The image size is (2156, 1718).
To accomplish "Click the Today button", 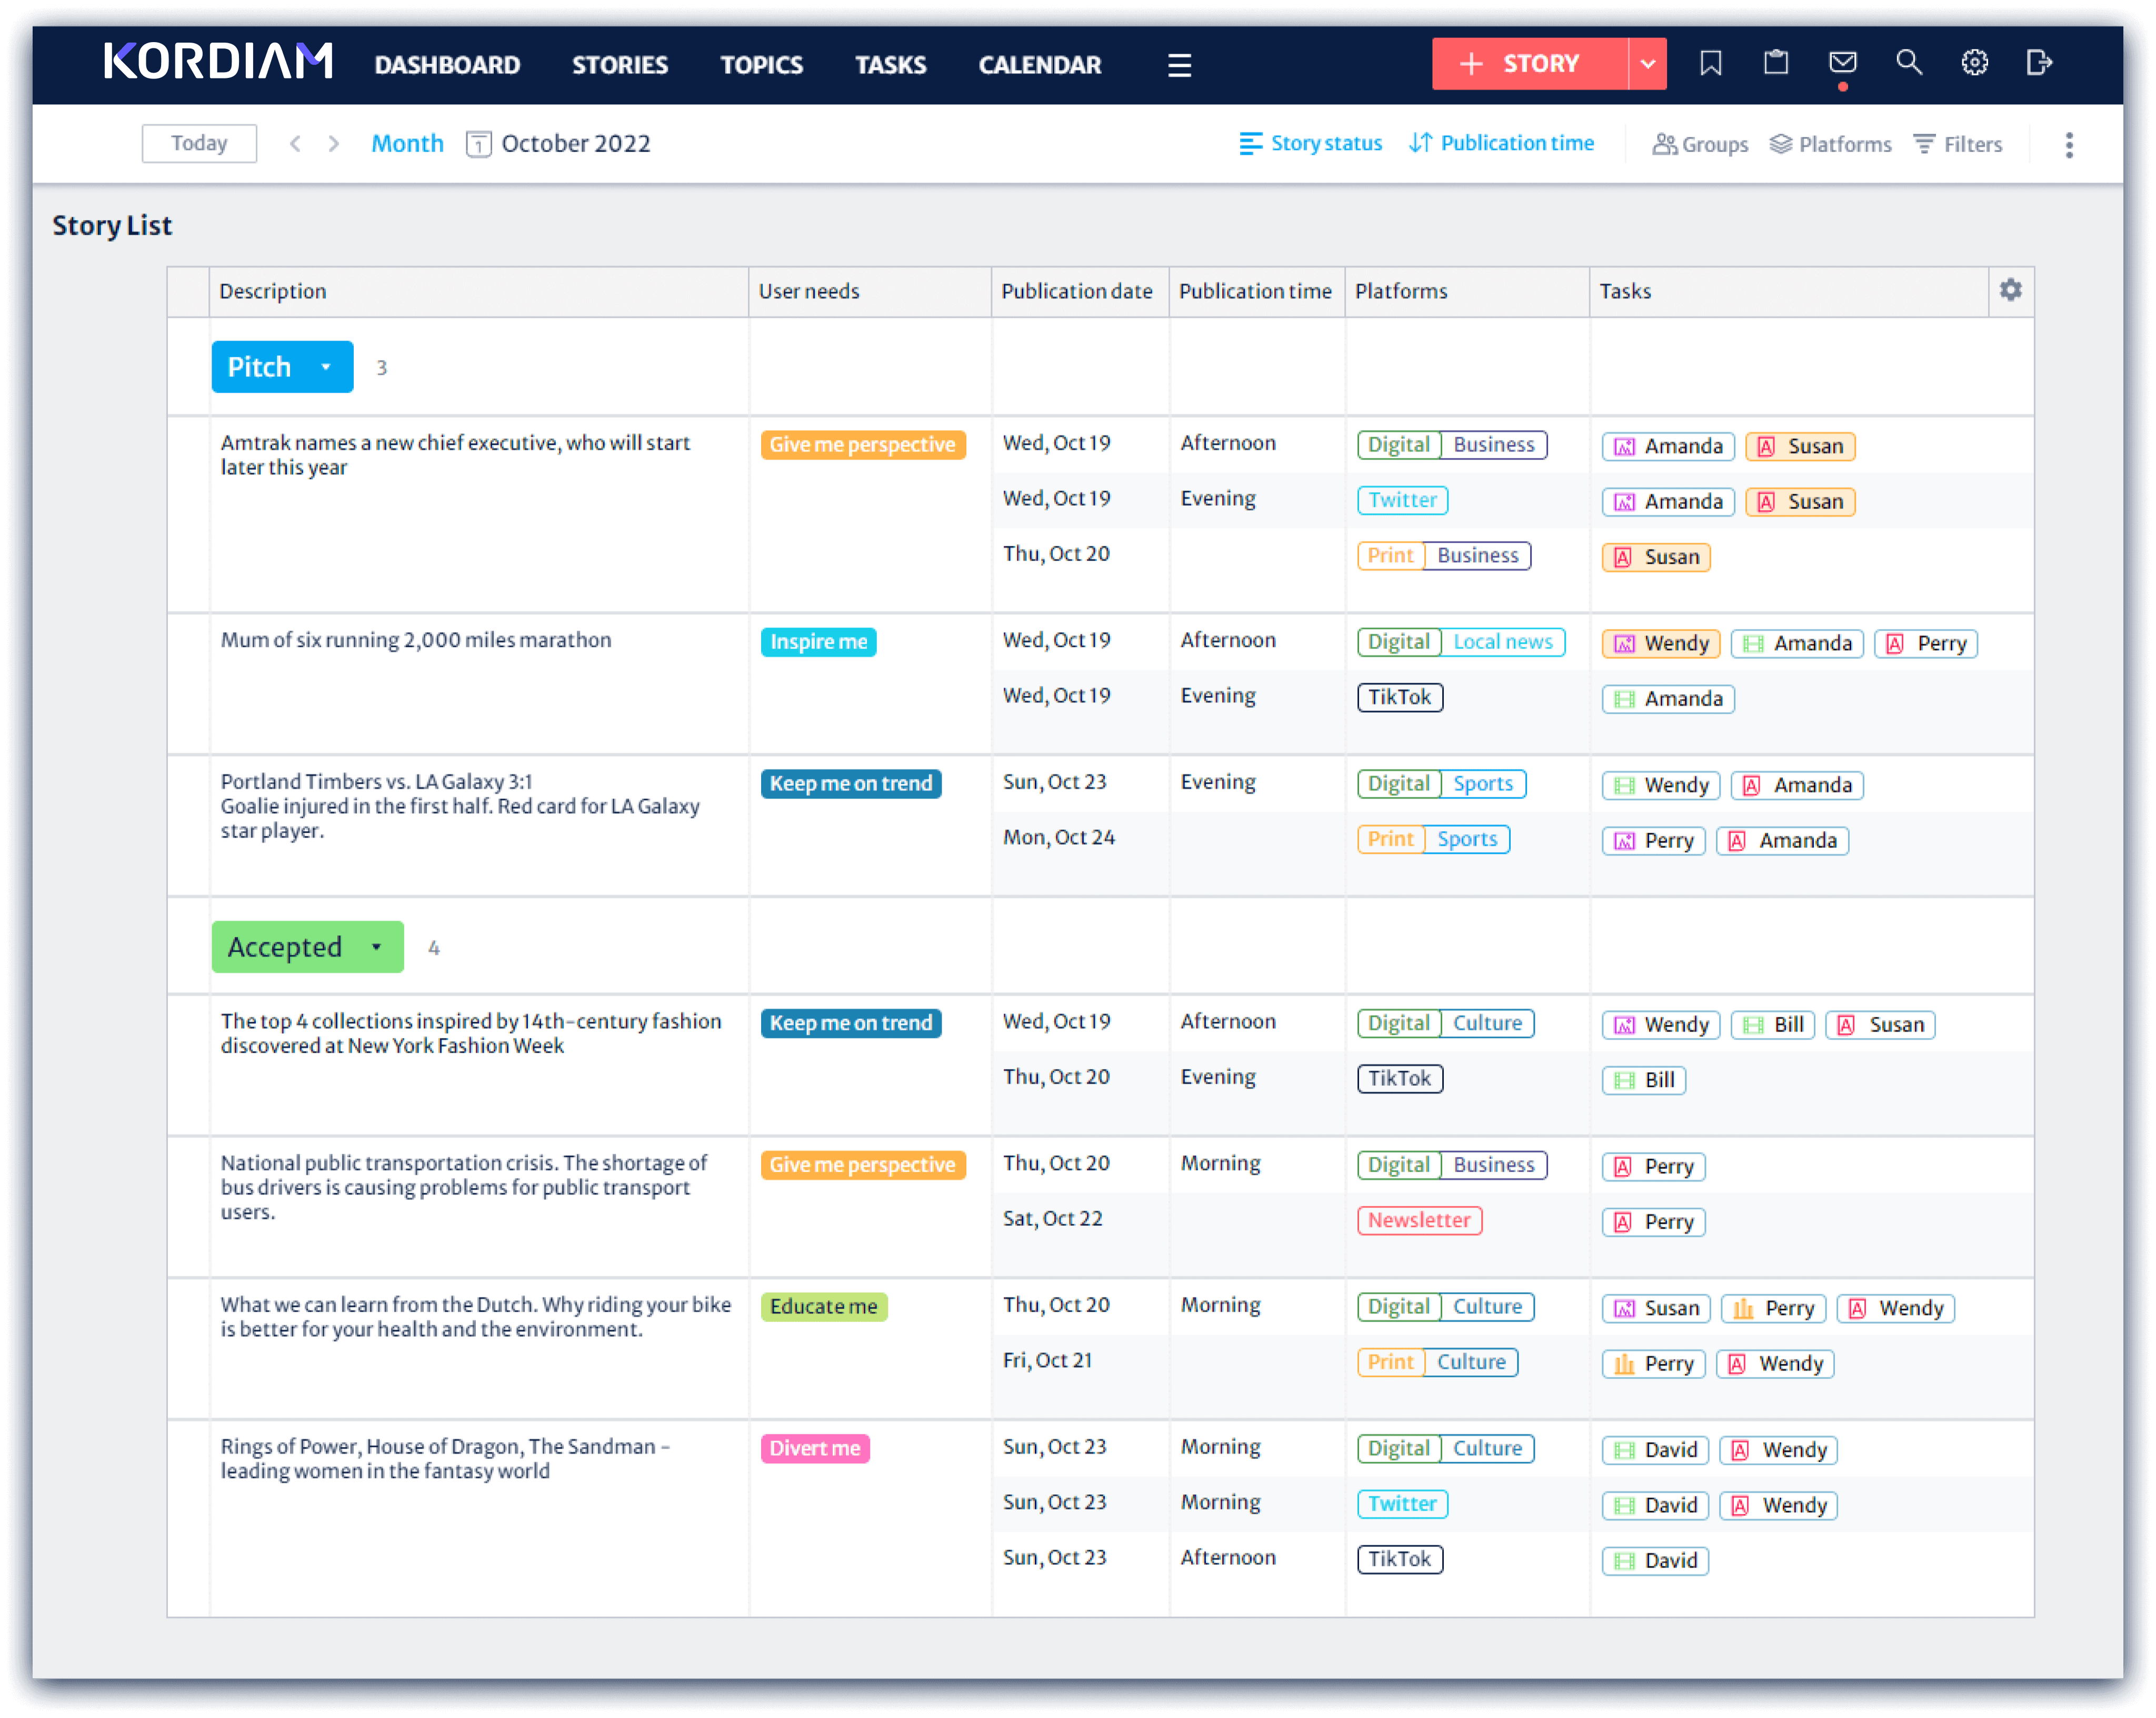I will (x=199, y=143).
